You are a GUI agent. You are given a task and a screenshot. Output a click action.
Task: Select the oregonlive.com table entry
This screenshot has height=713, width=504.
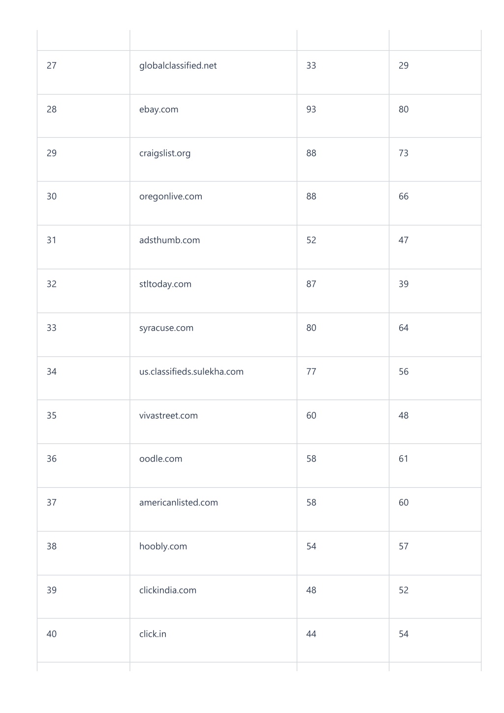pyautogui.click(x=170, y=196)
